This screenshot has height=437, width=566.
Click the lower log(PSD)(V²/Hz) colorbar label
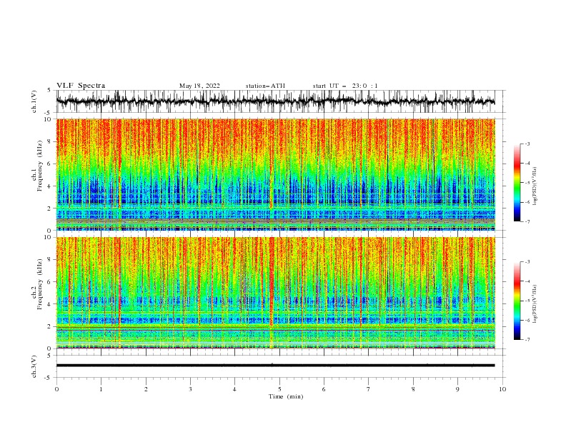[535, 303]
